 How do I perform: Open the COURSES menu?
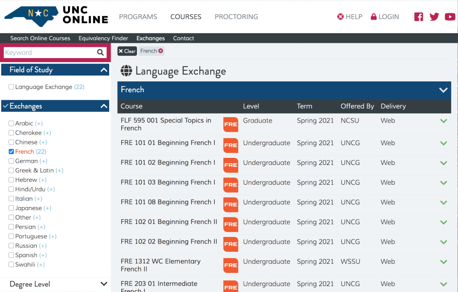186,17
